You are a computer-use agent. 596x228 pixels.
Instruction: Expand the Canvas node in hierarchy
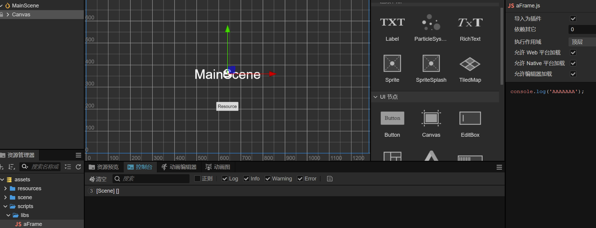click(8, 15)
